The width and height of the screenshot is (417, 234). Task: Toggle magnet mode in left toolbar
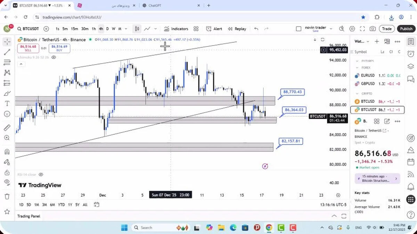click(x=7, y=152)
